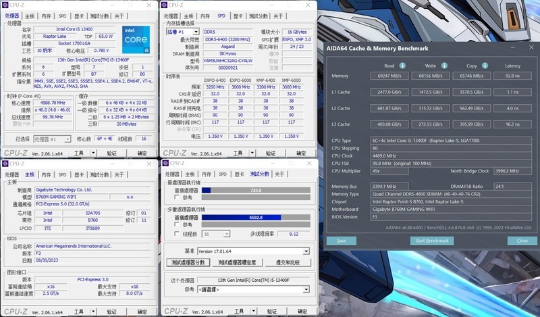This screenshot has height=317, width=540.
Task: Click the mainboard model B760M GAMING WIFI in CPU-Z
Action: (x=72, y=197)
